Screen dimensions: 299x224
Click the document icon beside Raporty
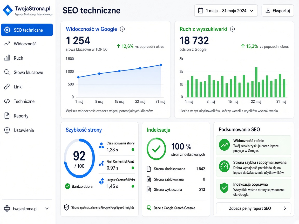[7, 116]
